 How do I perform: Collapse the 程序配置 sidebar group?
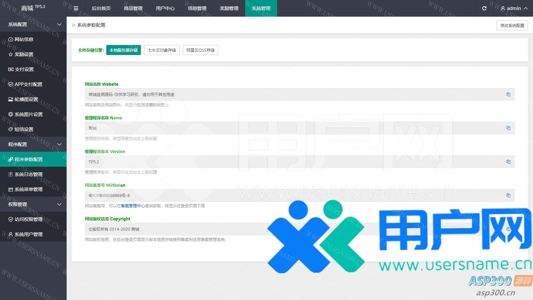[x=33, y=144]
